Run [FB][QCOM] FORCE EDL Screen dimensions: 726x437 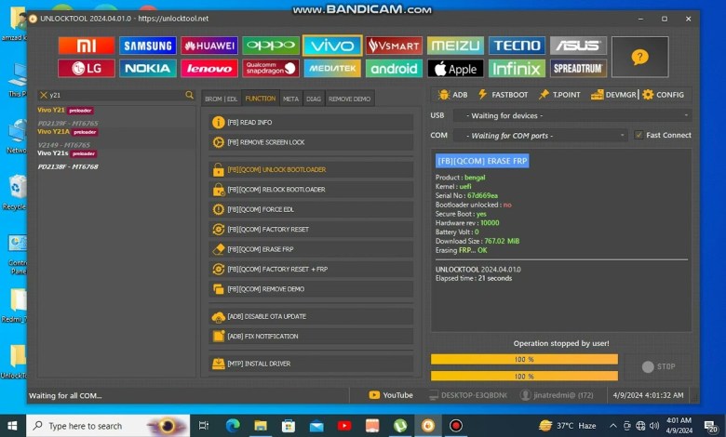(x=311, y=209)
